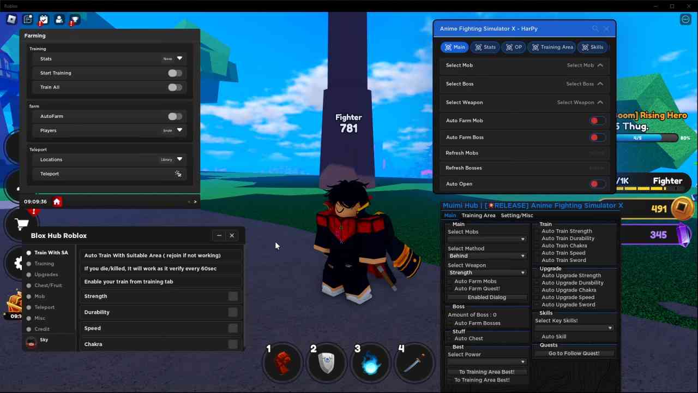Open Select Mobs dropdown in Muimi Hub
The image size is (698, 393).
point(487,239)
